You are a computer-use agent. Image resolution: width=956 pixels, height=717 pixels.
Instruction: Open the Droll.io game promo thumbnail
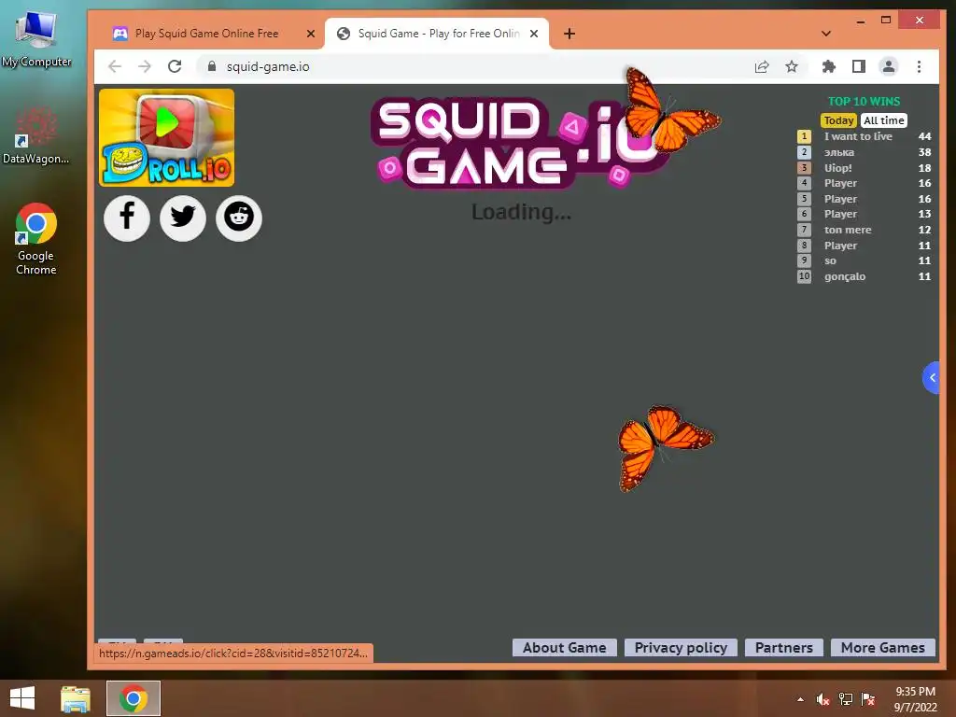click(166, 137)
